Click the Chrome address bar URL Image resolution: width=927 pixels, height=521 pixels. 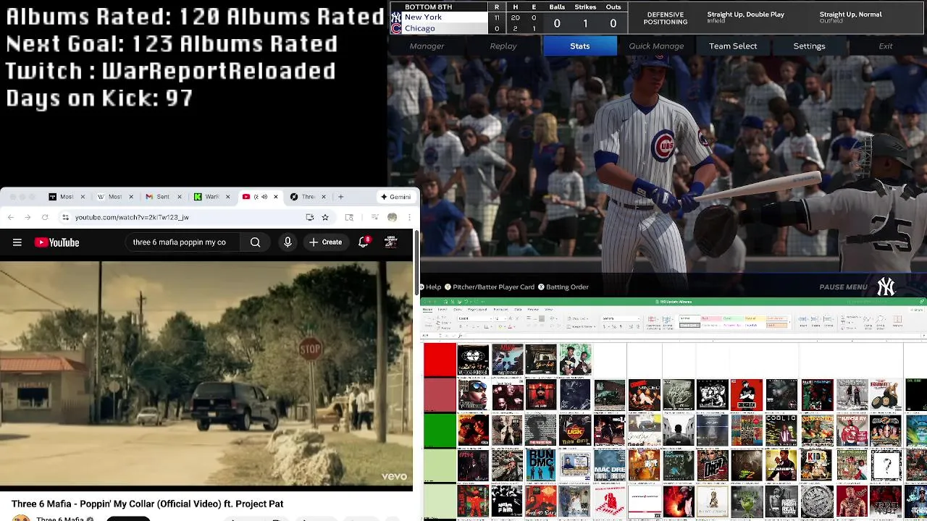132,217
